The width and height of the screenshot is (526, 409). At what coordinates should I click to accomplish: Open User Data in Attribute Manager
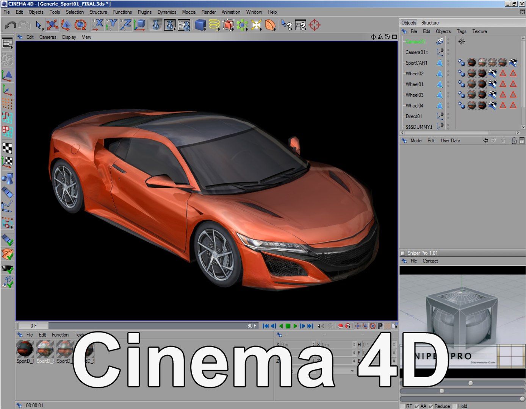coord(450,140)
